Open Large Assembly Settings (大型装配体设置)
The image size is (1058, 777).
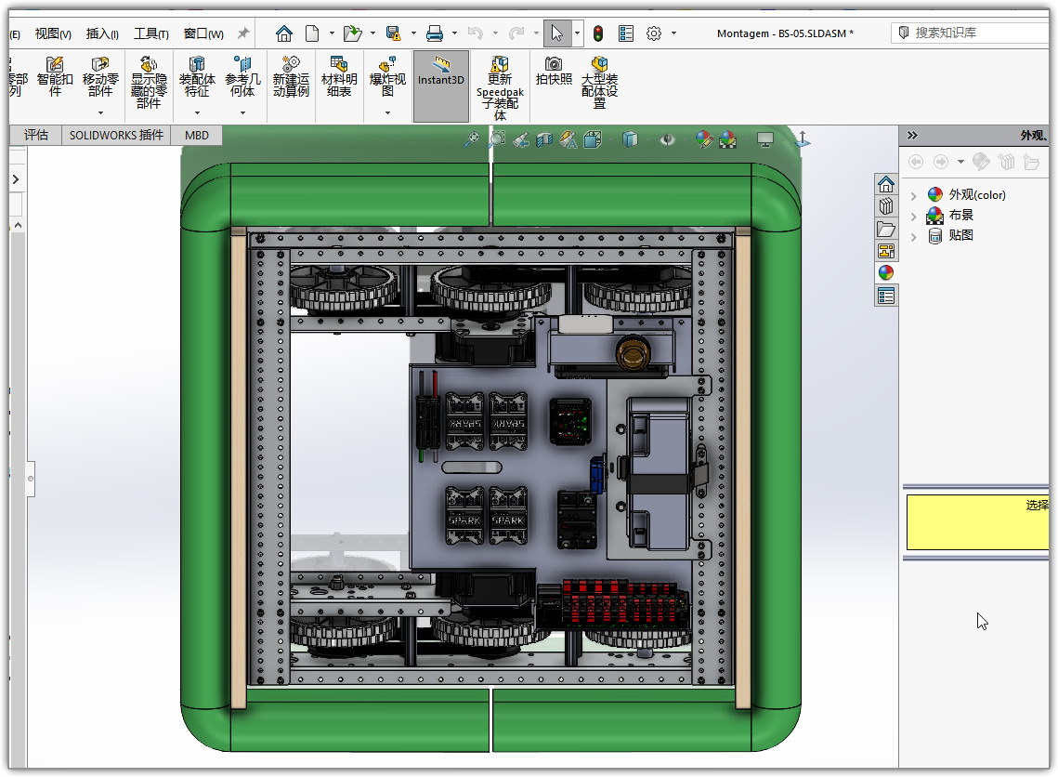599,82
